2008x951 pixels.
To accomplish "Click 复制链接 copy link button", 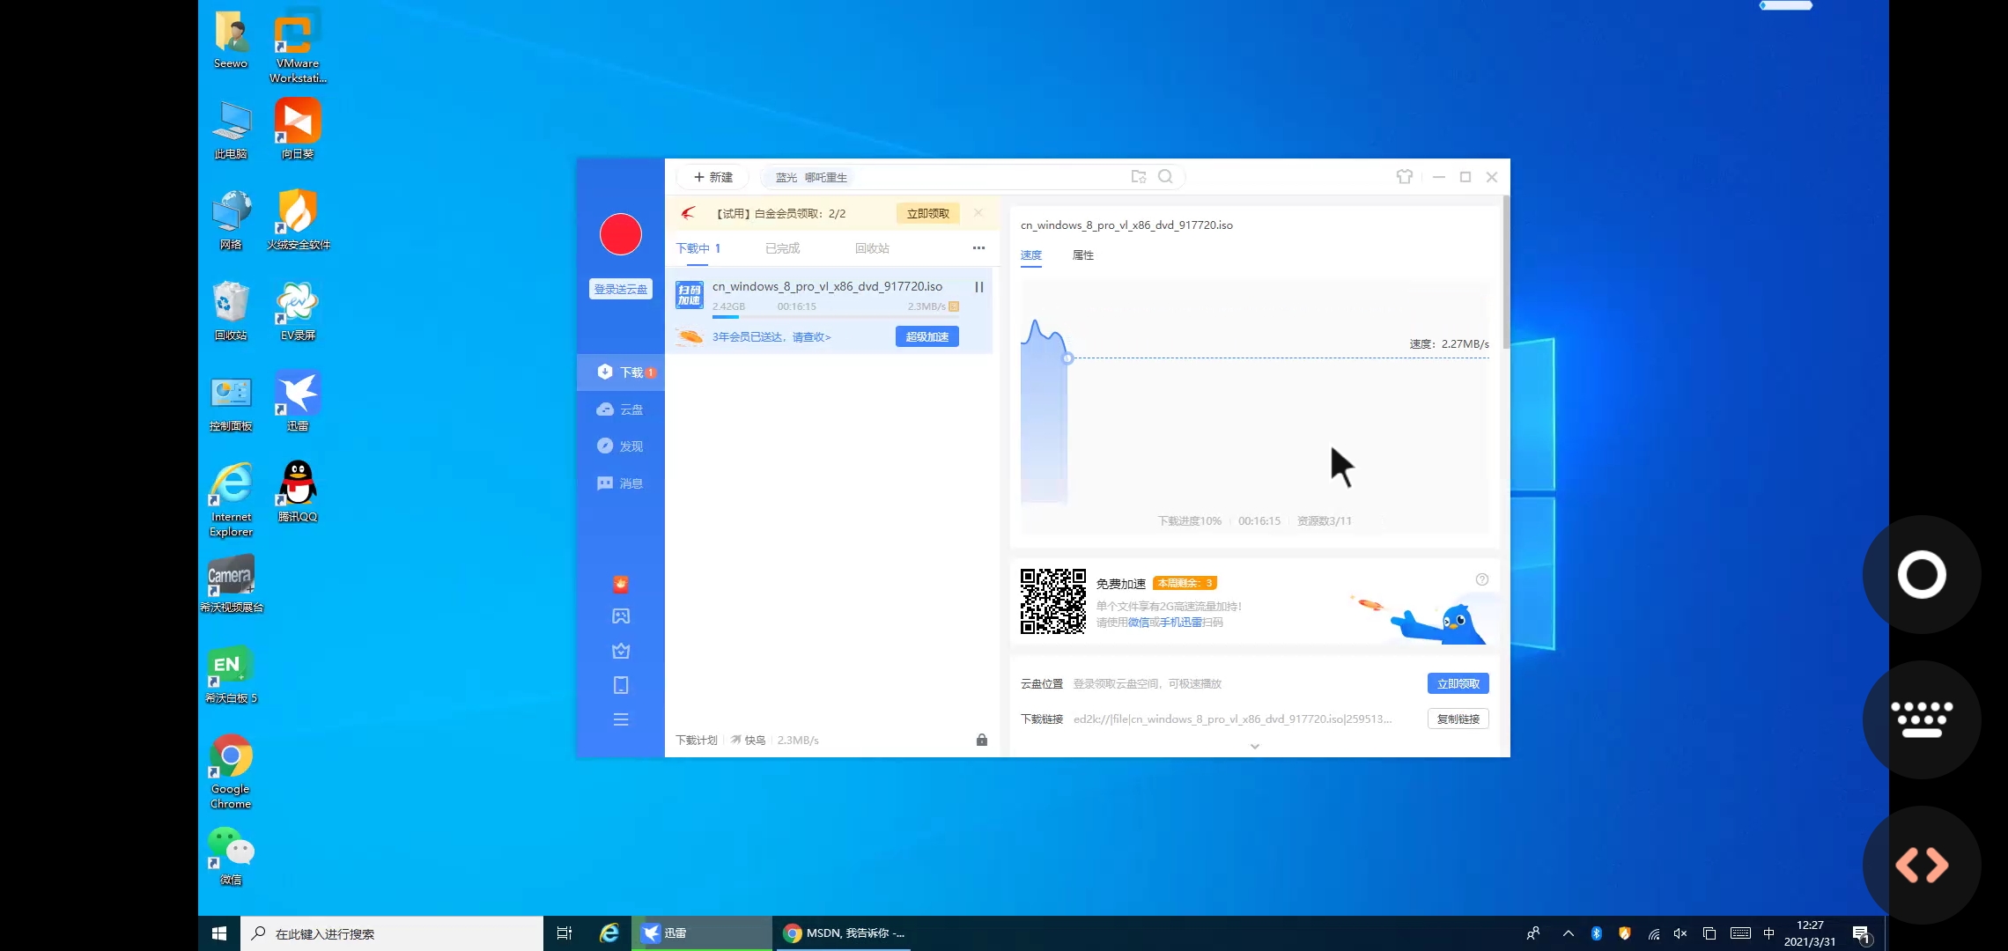I will point(1458,719).
